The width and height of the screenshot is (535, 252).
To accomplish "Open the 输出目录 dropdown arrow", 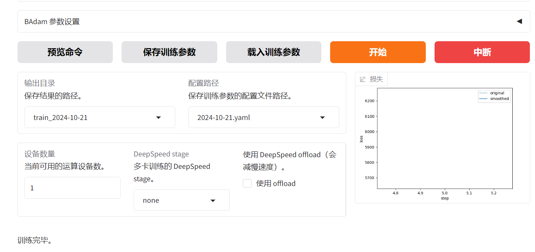I will pyautogui.click(x=158, y=117).
